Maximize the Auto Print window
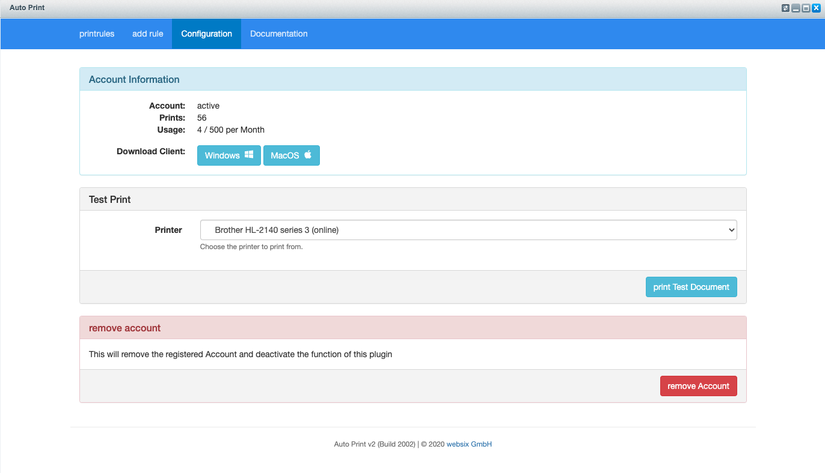This screenshot has width=825, height=473. point(806,8)
